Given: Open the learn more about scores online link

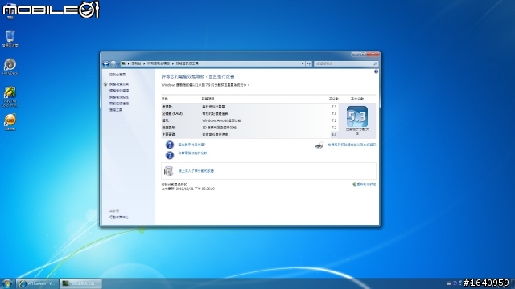Looking at the screenshot, I should pos(196,171).
